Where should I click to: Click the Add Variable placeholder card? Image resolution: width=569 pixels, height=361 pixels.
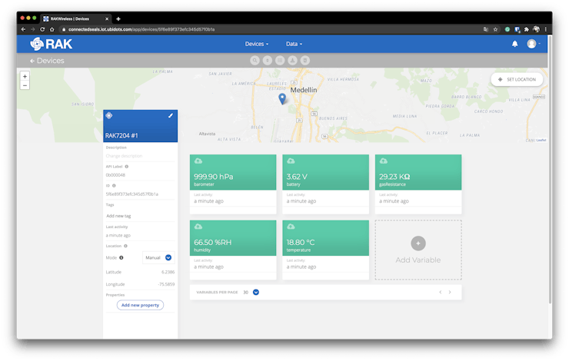[x=418, y=250]
